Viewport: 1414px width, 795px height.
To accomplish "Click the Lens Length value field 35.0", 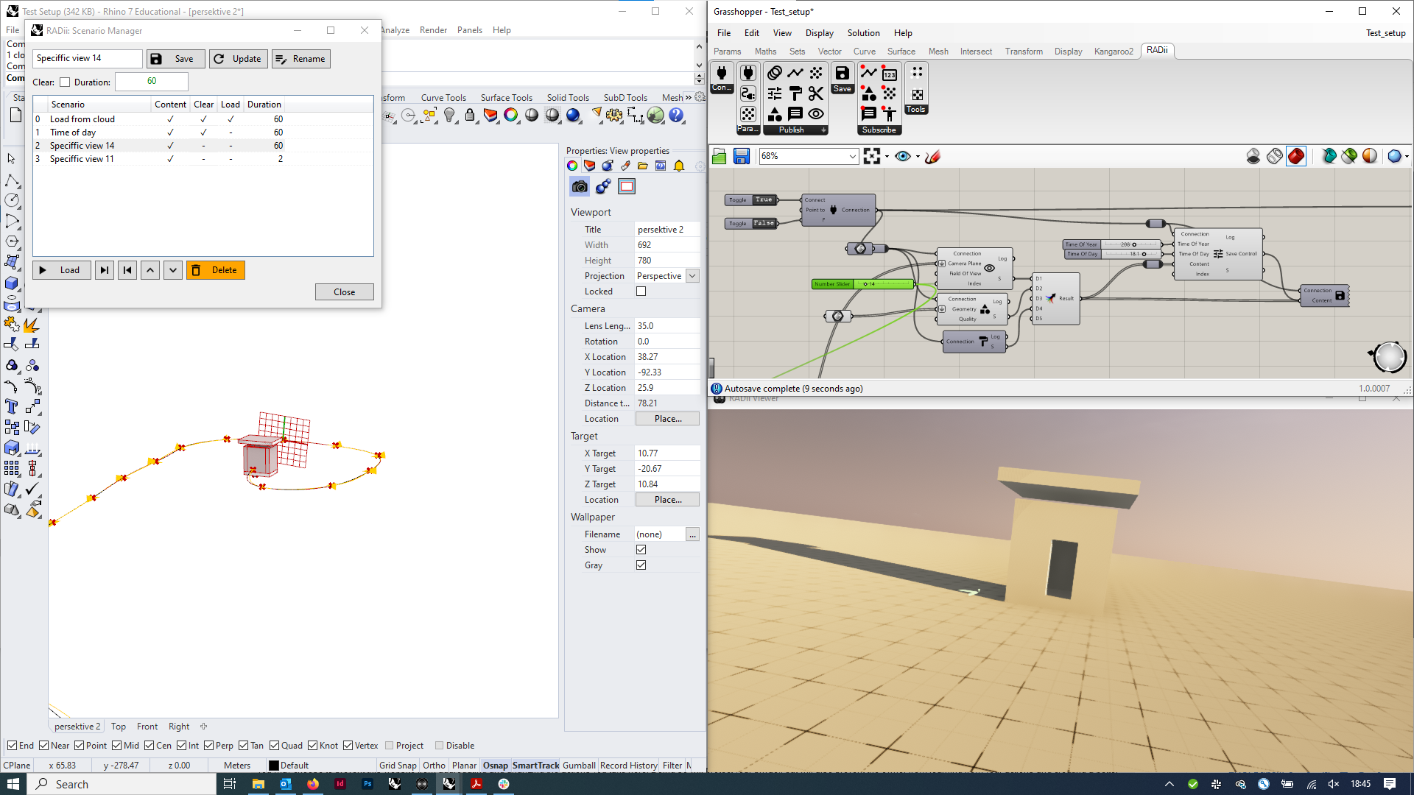I will pyautogui.click(x=666, y=326).
